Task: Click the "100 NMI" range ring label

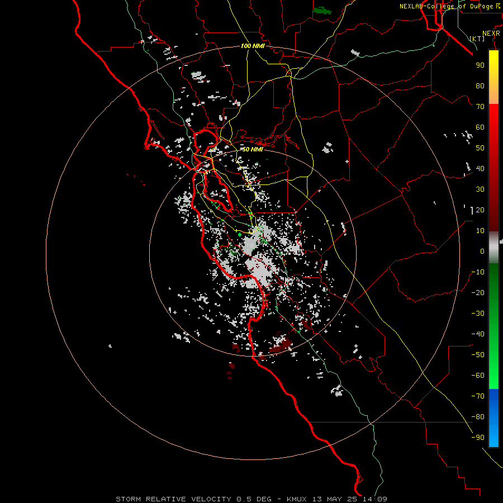Action: tap(253, 46)
